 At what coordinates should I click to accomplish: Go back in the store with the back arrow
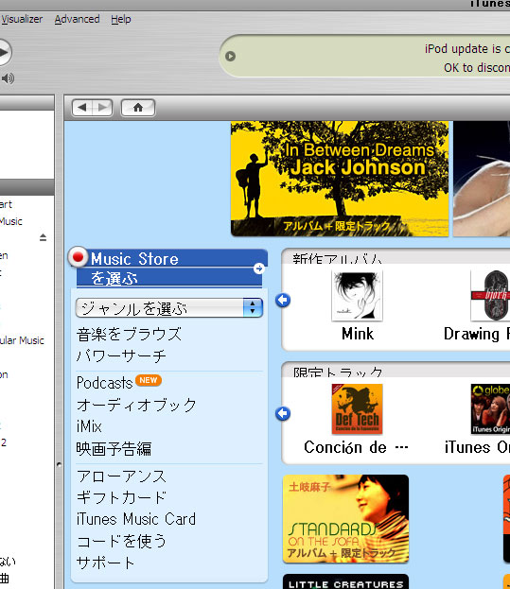pos(82,108)
